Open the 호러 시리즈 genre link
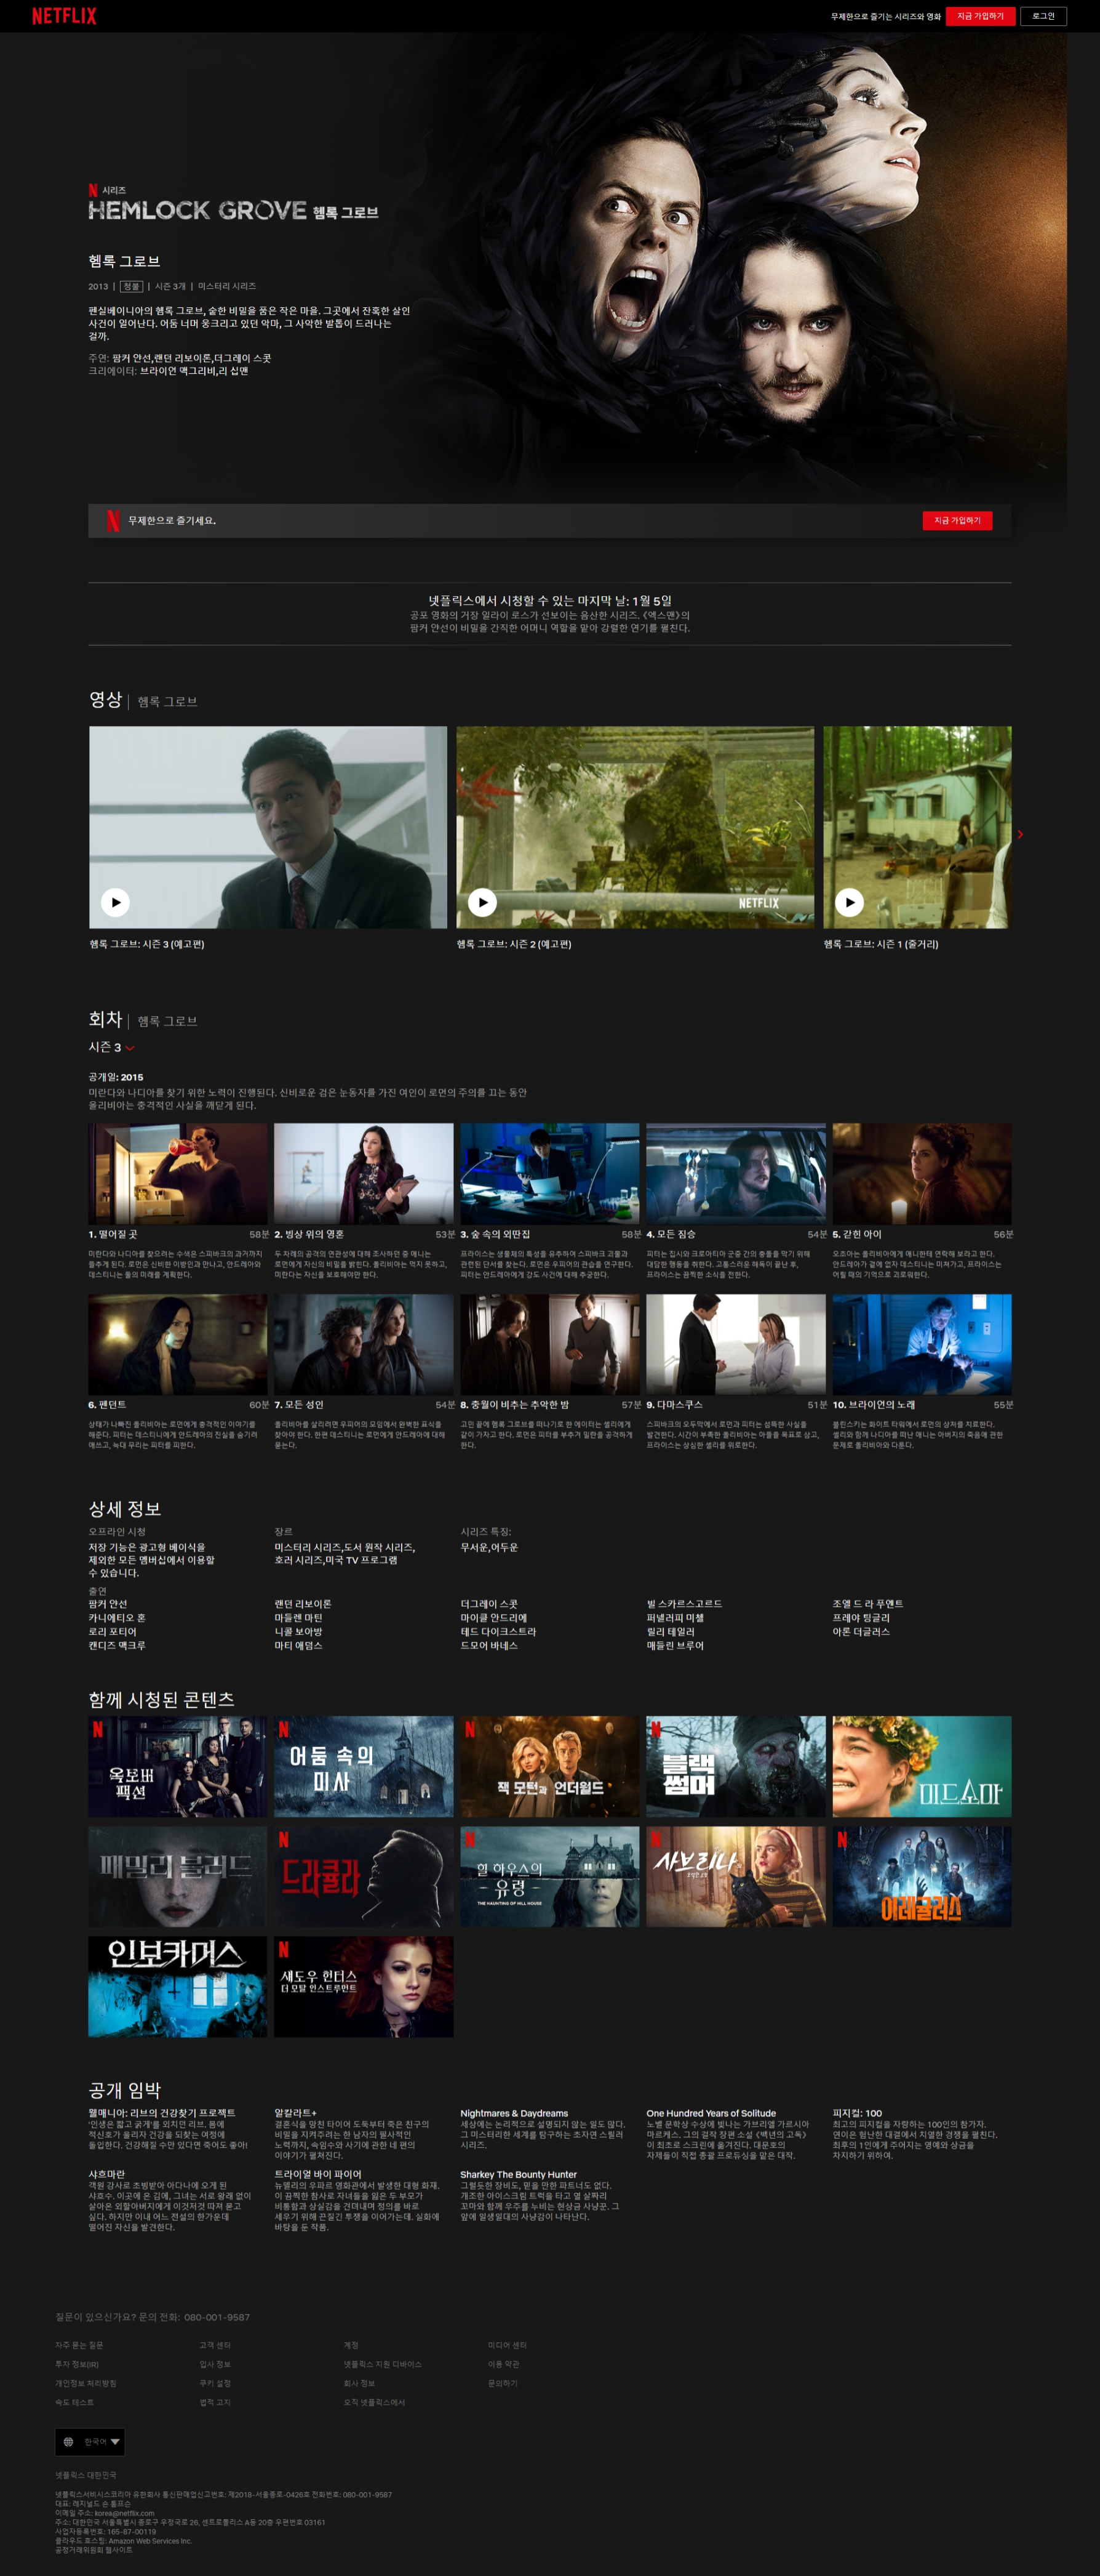1100x2576 pixels. pos(299,1560)
